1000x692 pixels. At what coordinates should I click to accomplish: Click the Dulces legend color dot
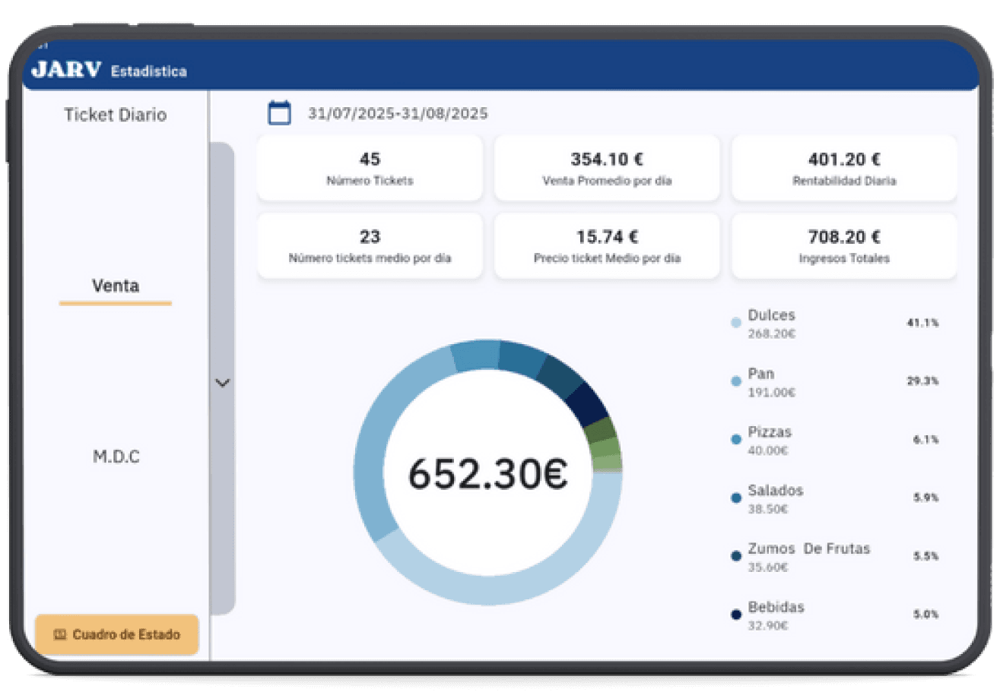736,323
